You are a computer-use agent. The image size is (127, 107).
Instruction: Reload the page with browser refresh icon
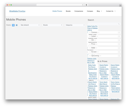pyautogui.click(x=83, y=5)
